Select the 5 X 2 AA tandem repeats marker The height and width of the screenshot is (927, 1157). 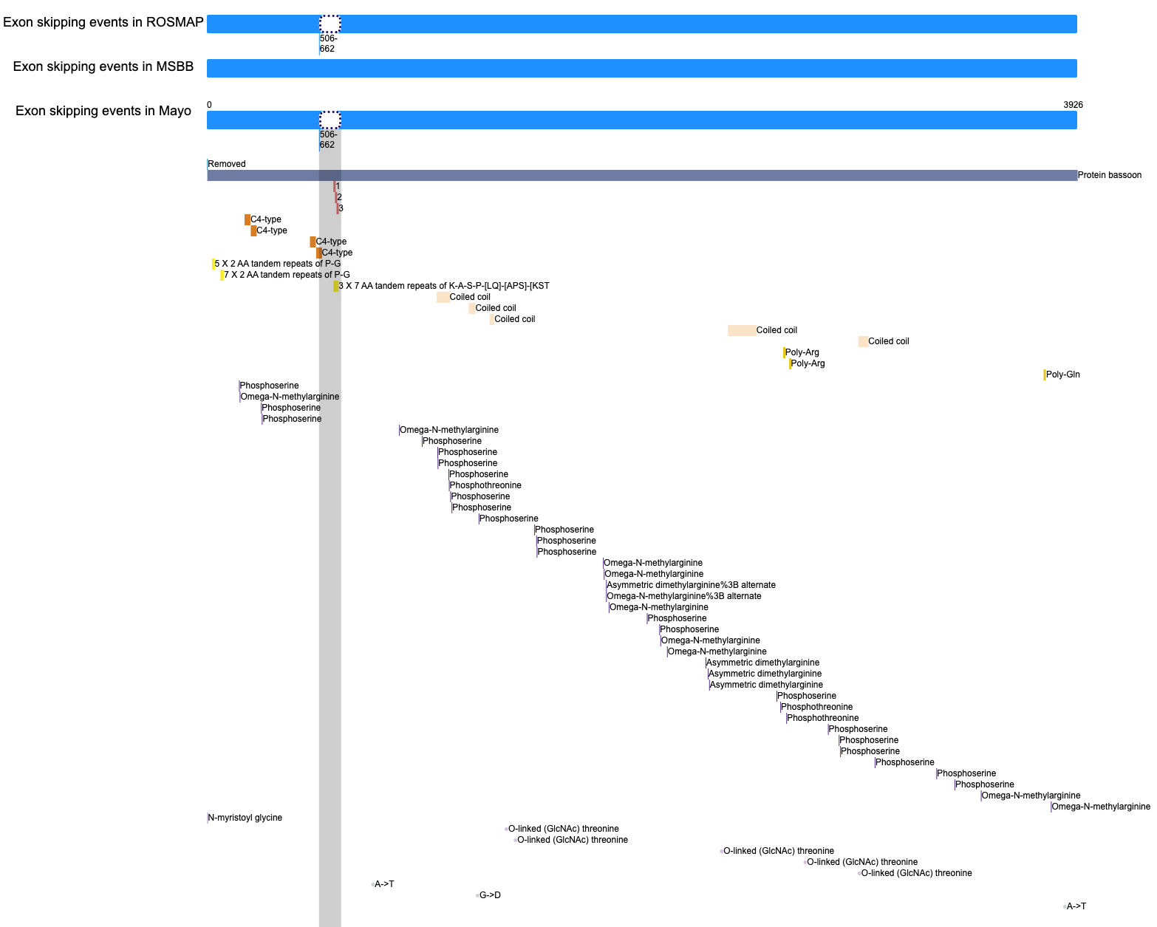tap(214, 264)
